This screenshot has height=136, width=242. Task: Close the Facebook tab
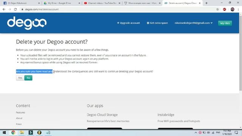coord(39,3)
